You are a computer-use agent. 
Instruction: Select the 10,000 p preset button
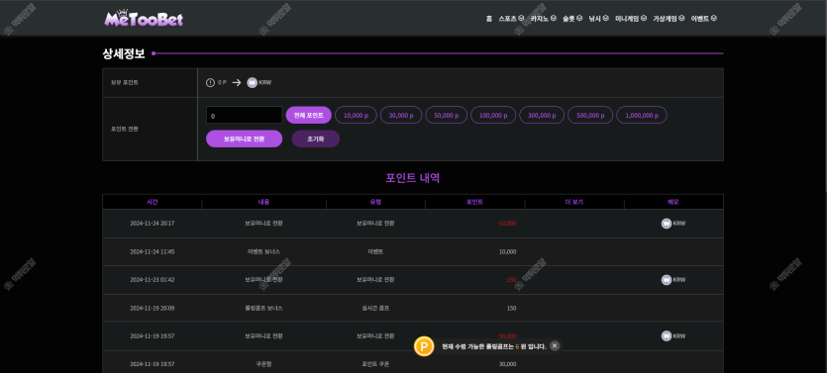[356, 115]
